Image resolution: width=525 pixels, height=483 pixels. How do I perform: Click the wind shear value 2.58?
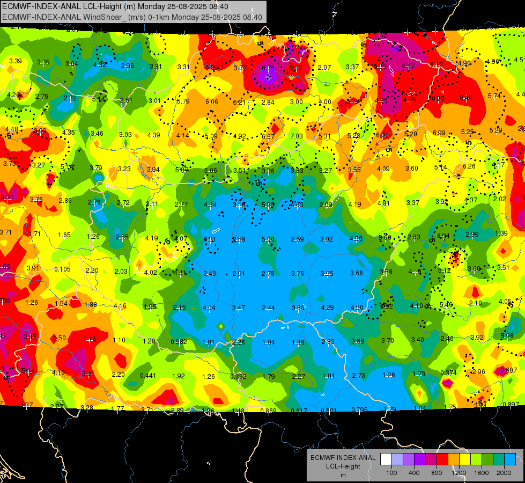(x=239, y=239)
